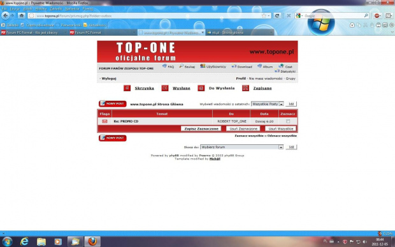
Task: Click the URL address bar
Action: (148, 16)
